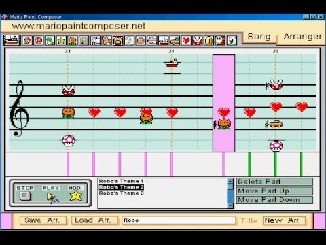Click the mushroom note below measure 25
The height and width of the screenshot is (245, 326).
coord(276,146)
